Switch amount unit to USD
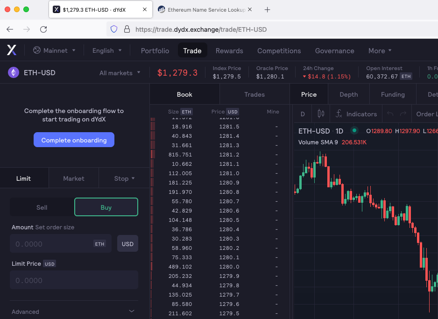The width and height of the screenshot is (438, 319). [x=127, y=244]
